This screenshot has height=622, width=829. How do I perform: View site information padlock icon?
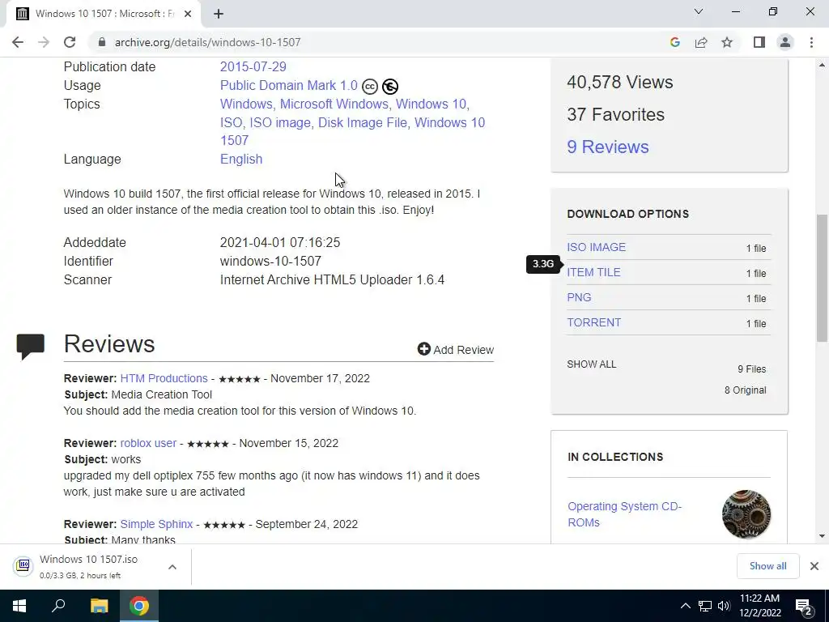(102, 42)
